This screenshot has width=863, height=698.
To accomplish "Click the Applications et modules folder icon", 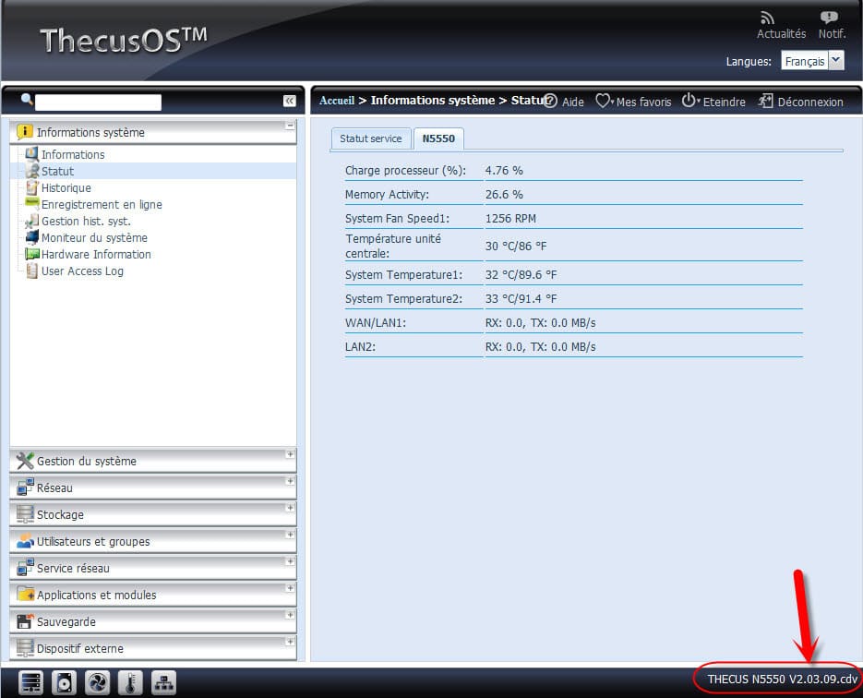I will pos(25,595).
